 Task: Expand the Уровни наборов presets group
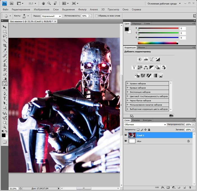[x=128, y=83]
